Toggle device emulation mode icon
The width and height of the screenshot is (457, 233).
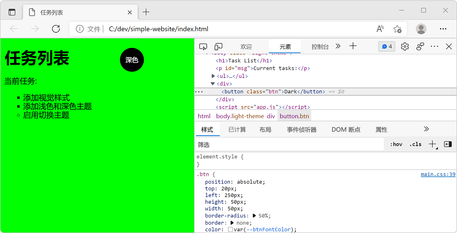(x=218, y=46)
